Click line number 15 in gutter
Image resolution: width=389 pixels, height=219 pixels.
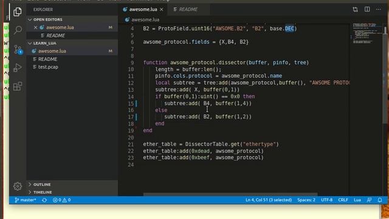[131, 103]
